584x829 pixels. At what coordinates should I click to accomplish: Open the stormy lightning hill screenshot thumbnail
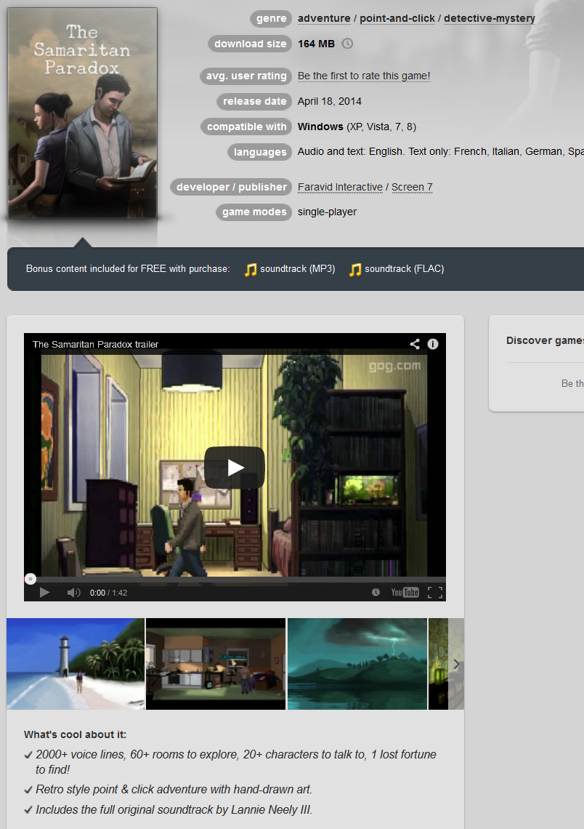pos(357,664)
